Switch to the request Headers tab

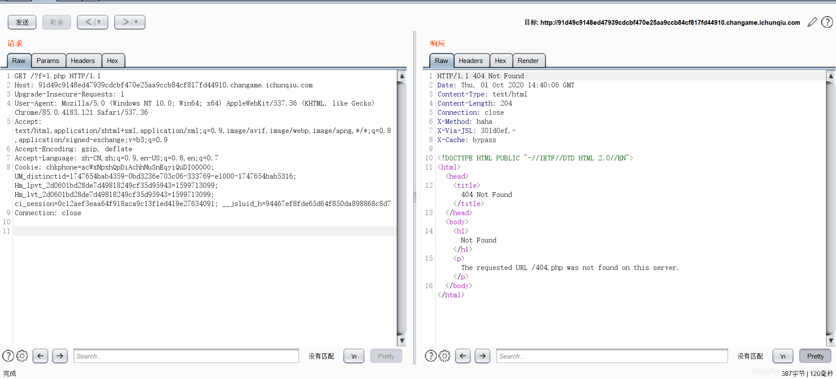click(83, 61)
